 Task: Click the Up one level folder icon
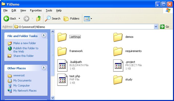[x=39, y=19]
